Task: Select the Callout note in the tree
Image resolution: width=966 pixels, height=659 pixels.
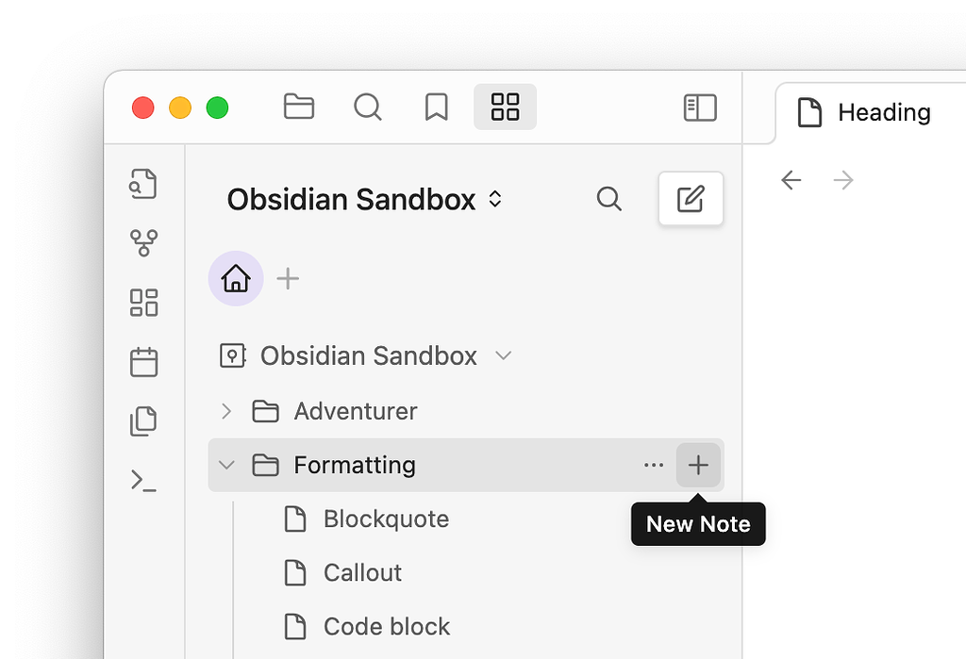Action: coord(362,572)
